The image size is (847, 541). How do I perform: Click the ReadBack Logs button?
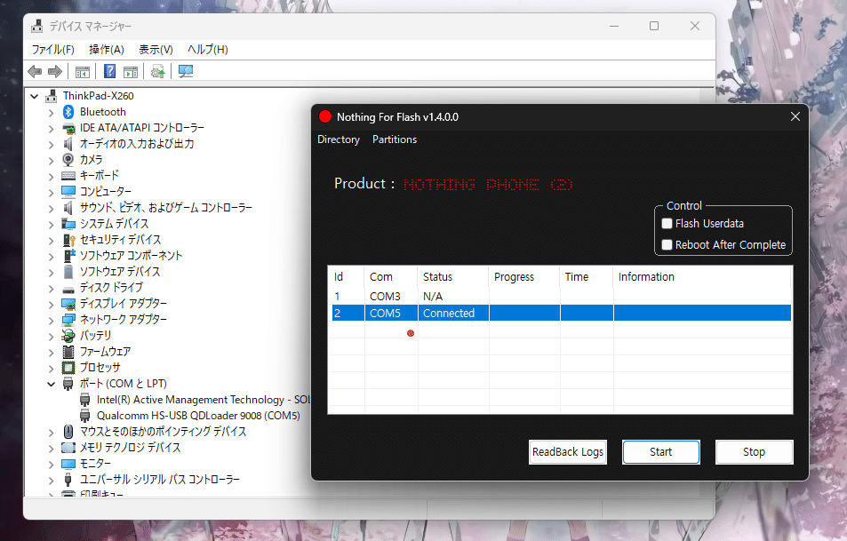coord(567,451)
